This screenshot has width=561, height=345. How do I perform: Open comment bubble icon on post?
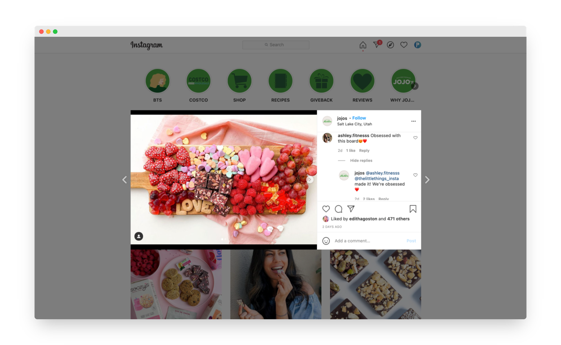point(338,209)
